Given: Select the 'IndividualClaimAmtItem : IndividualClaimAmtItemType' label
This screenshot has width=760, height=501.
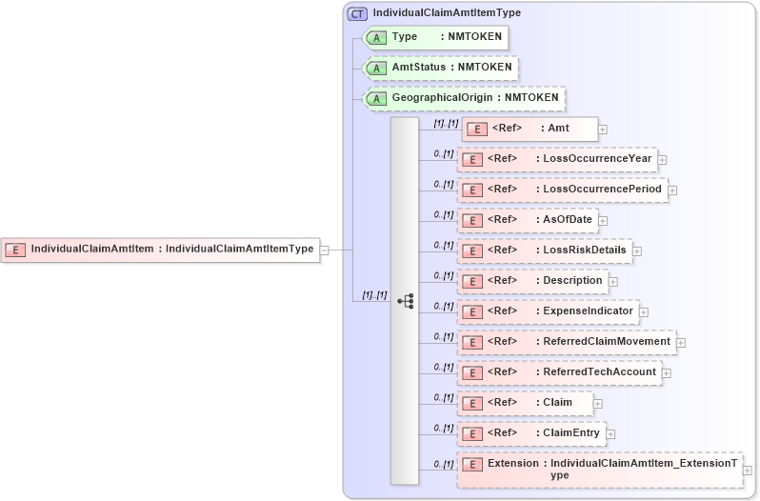Looking at the screenshot, I should click(x=172, y=249).
